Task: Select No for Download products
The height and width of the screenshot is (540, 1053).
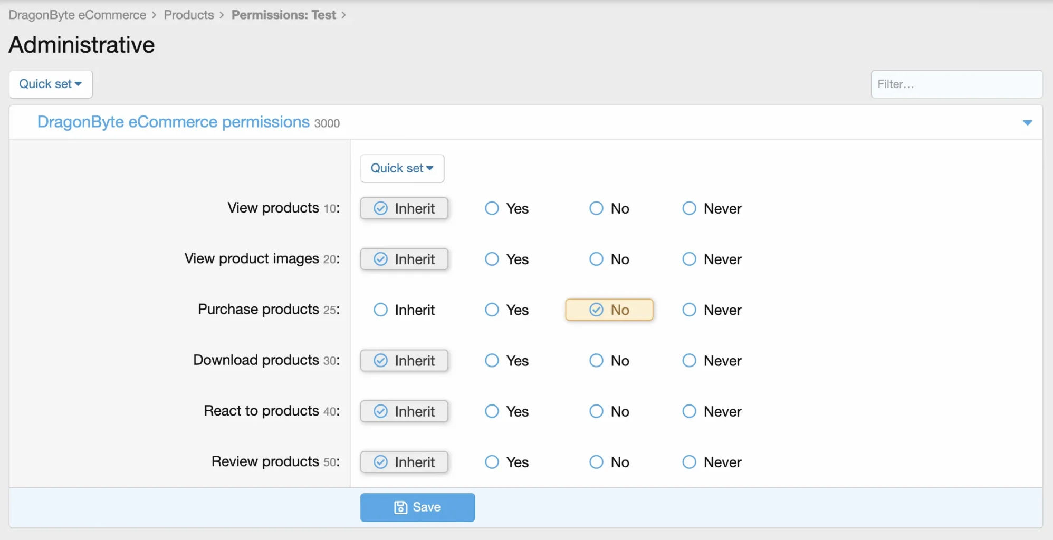Action: point(609,361)
